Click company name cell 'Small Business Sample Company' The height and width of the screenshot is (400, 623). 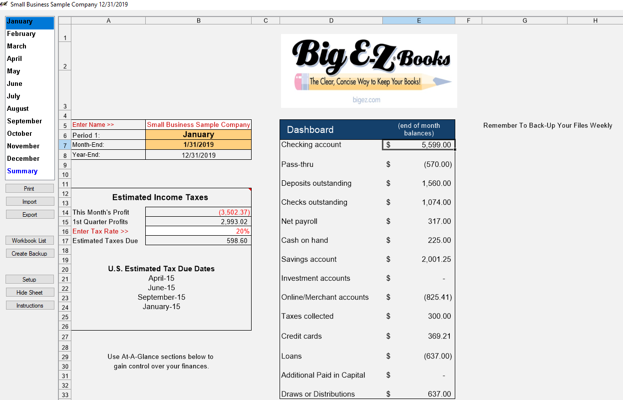pos(199,125)
